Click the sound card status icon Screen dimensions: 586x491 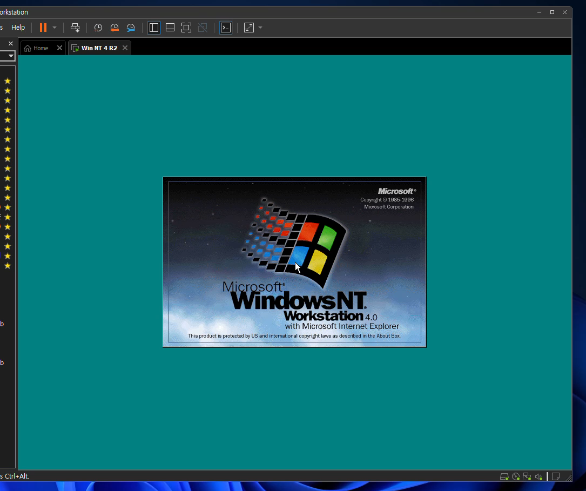pos(538,476)
